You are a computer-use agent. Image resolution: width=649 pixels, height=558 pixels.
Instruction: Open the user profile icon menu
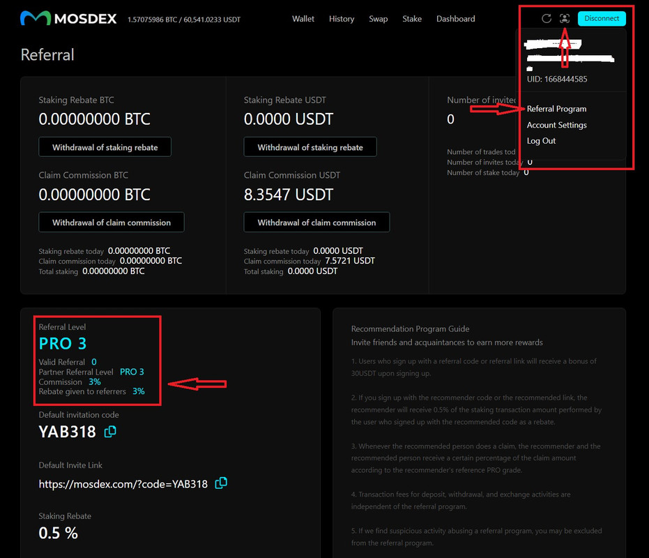[565, 18]
